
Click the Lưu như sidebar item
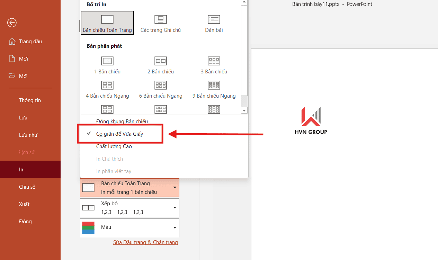click(28, 135)
